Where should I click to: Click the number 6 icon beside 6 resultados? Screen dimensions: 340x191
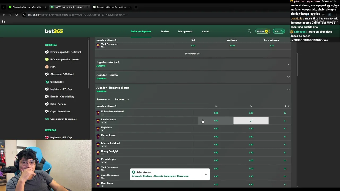point(47,82)
